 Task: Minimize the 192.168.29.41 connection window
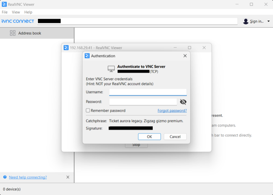pos(175,48)
